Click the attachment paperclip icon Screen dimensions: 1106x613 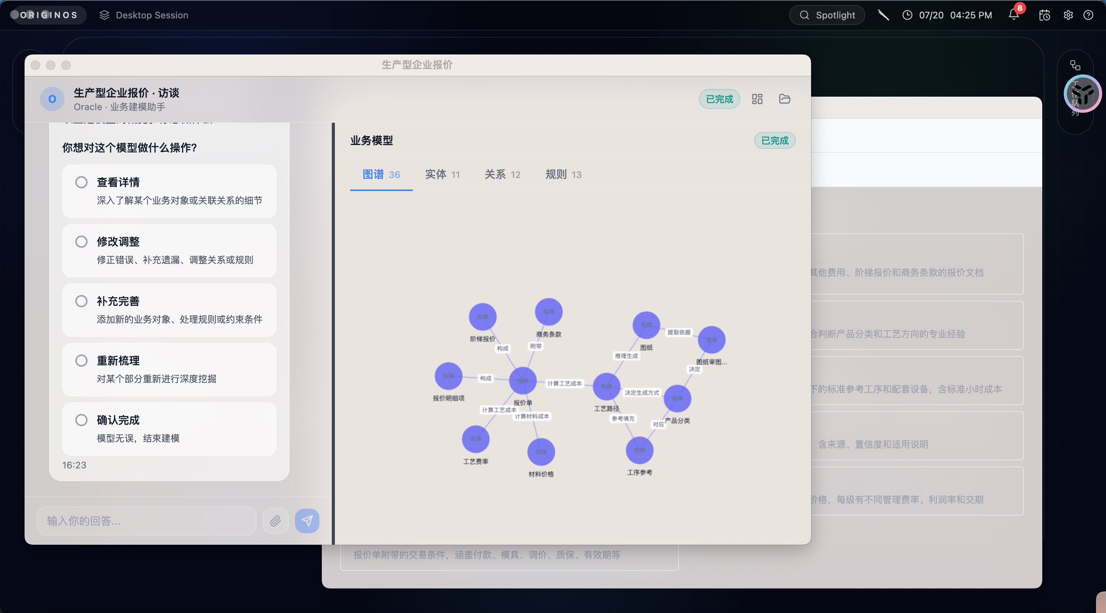(x=275, y=521)
